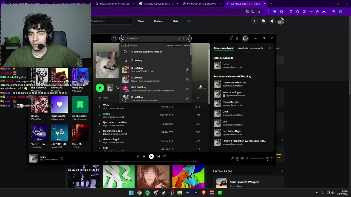Open Spotify Home with the house icon
This screenshot has width=351, height=197.
coord(114,39)
